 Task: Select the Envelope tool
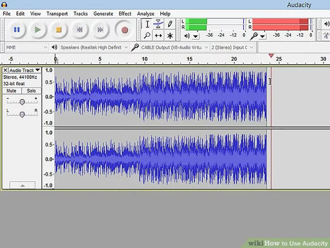[x=159, y=24]
